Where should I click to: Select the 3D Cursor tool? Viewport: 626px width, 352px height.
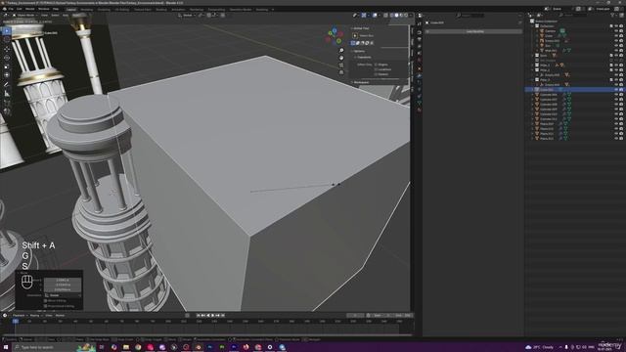pyautogui.click(x=7, y=39)
